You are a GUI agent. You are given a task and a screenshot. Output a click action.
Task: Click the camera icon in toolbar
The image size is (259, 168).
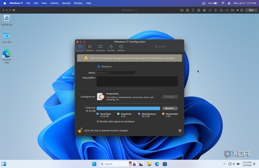click(227, 10)
